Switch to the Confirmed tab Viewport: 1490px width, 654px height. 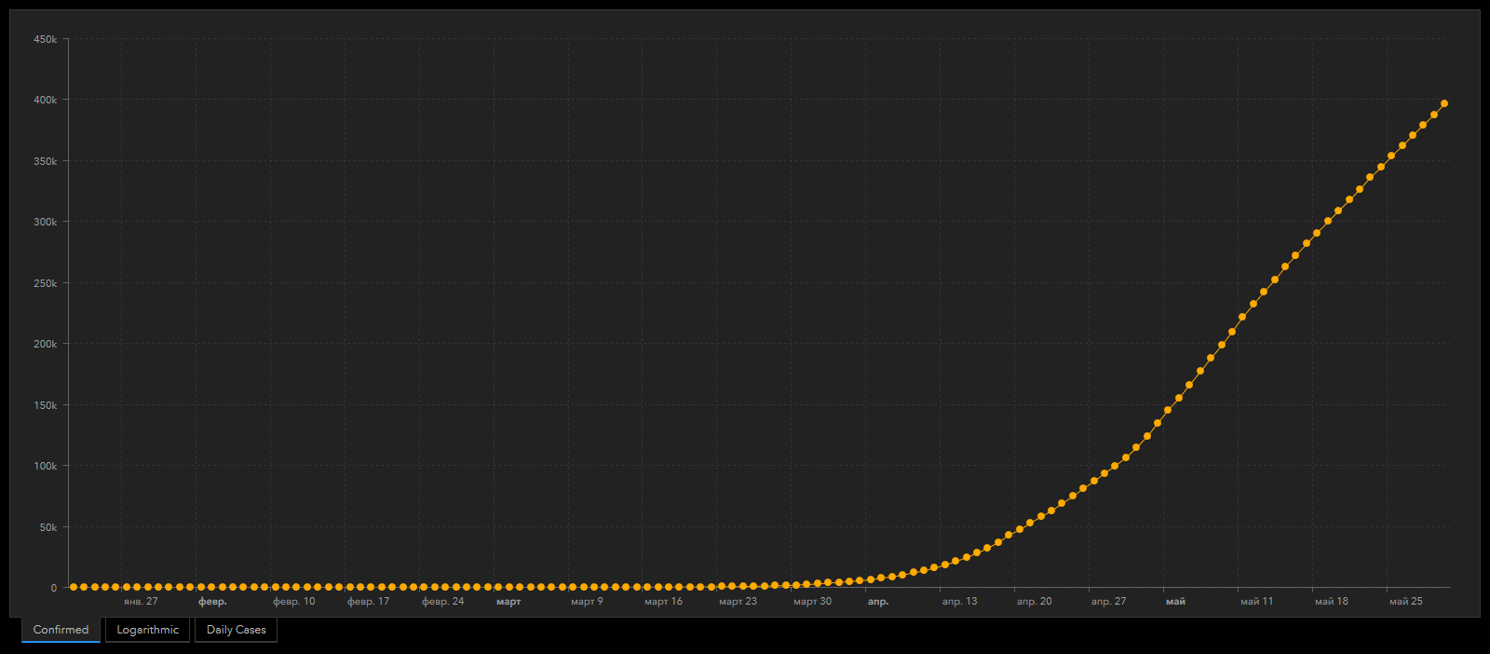coord(61,630)
